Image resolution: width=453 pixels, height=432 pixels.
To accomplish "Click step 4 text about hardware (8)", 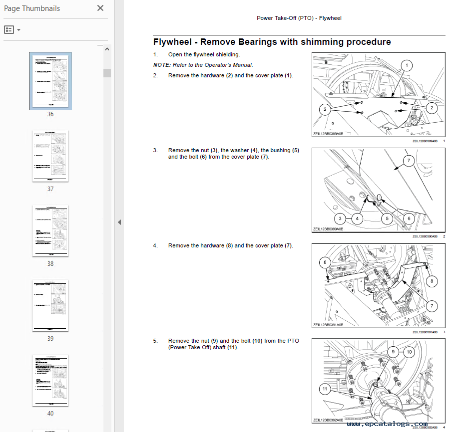I will tap(231, 245).
